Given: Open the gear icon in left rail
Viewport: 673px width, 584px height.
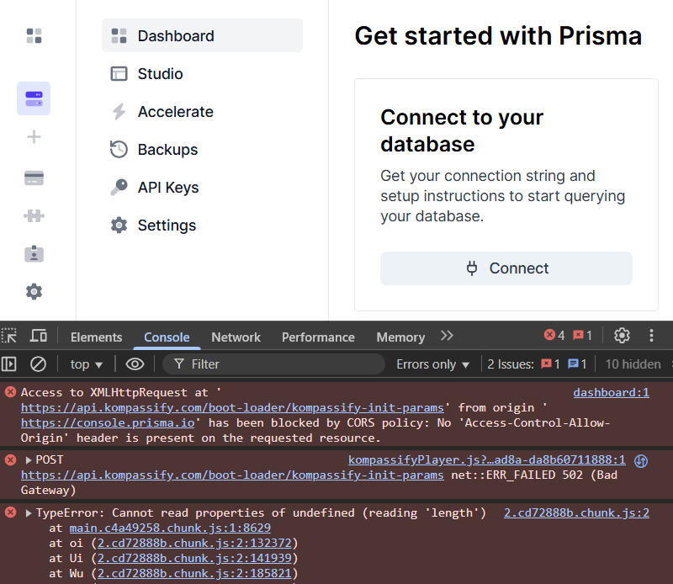Looking at the screenshot, I should pos(34,291).
